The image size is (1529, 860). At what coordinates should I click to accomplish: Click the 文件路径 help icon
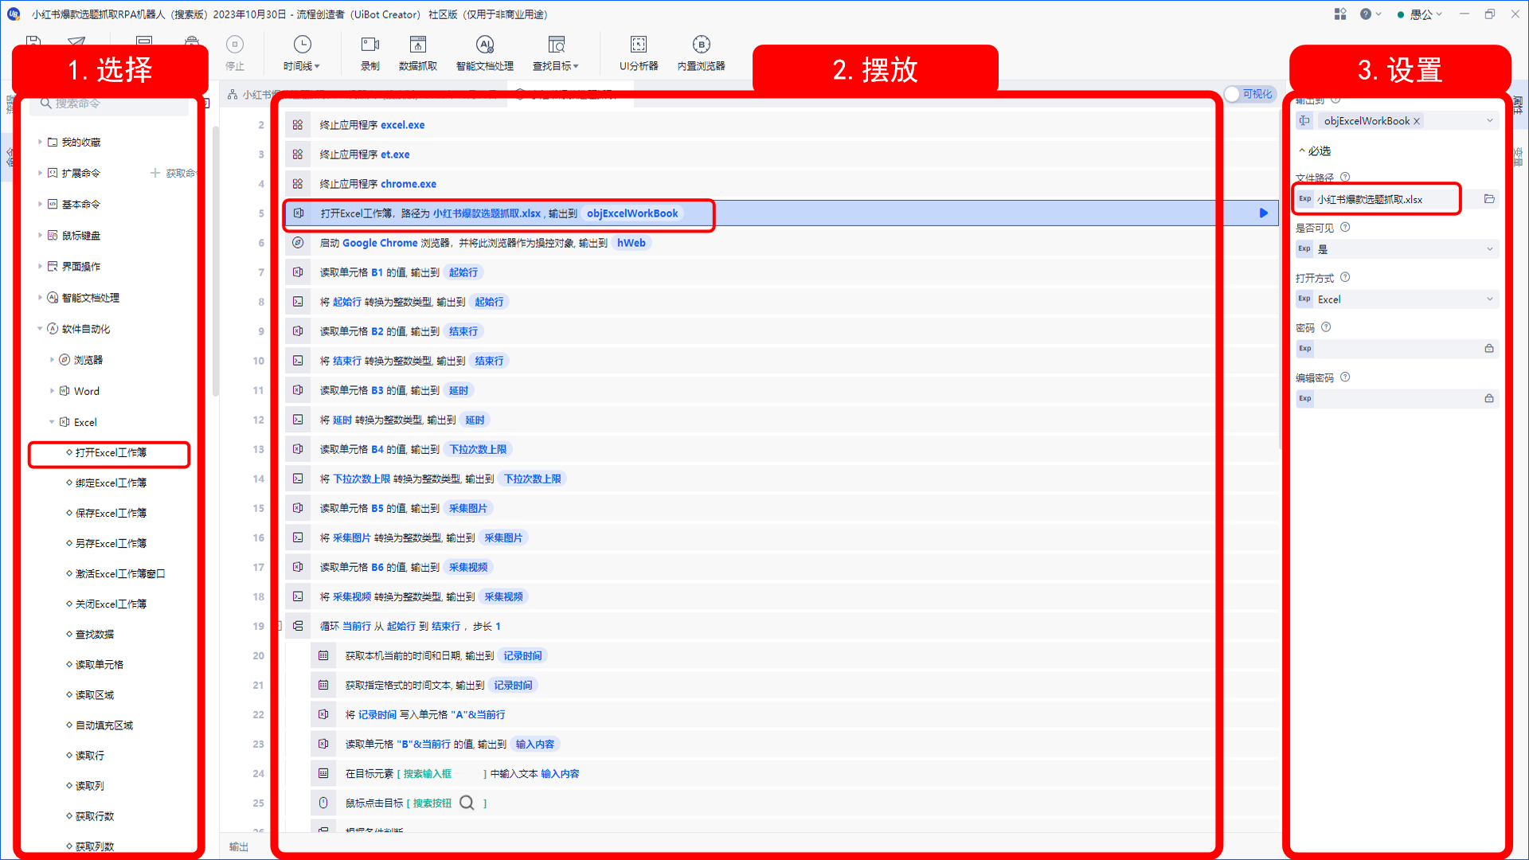pyautogui.click(x=1345, y=178)
